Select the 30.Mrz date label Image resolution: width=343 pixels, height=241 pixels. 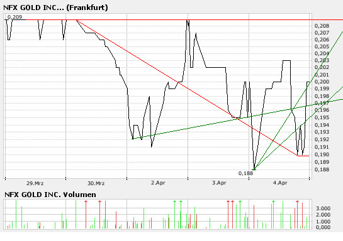coord(96,183)
